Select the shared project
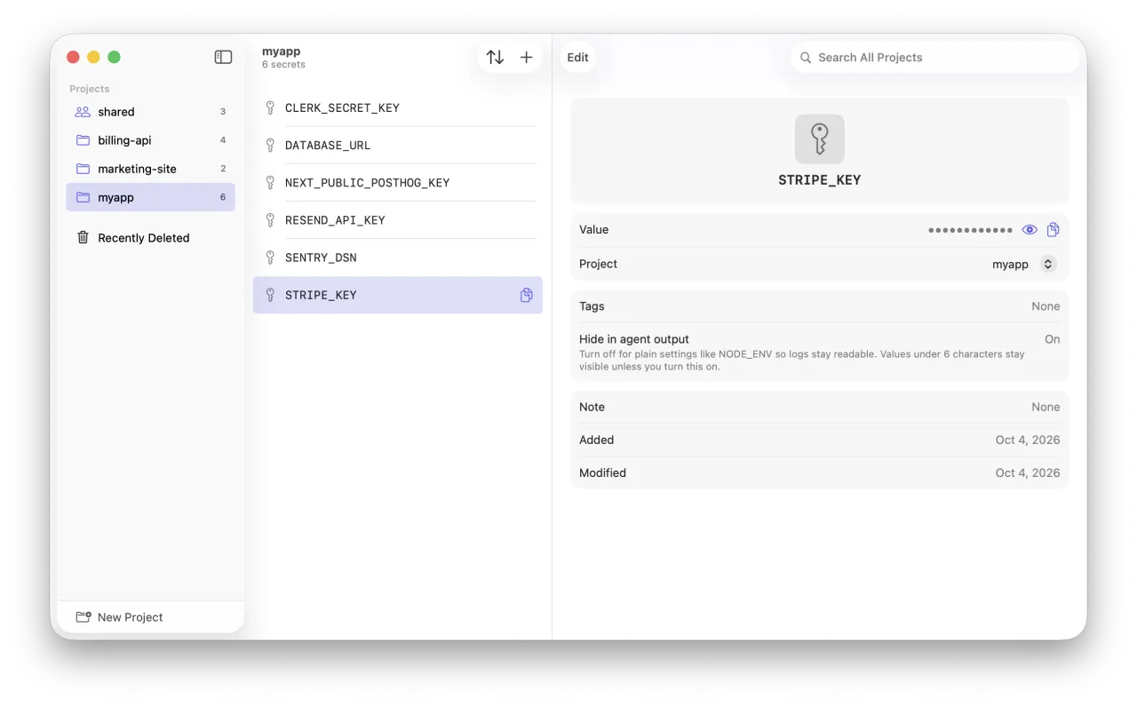Viewport: 1137px width, 706px height. point(150,112)
